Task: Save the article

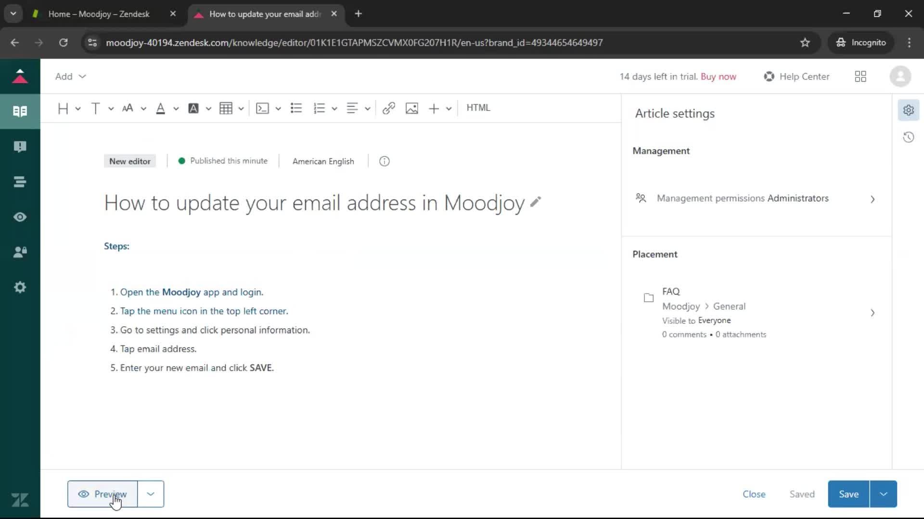Action: click(x=848, y=494)
